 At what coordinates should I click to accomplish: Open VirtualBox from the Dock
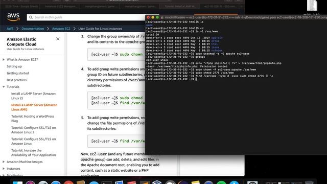[157, 182]
